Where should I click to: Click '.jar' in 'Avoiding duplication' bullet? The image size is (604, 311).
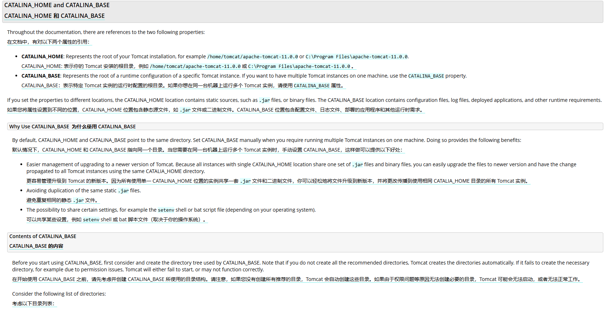(x=123, y=191)
